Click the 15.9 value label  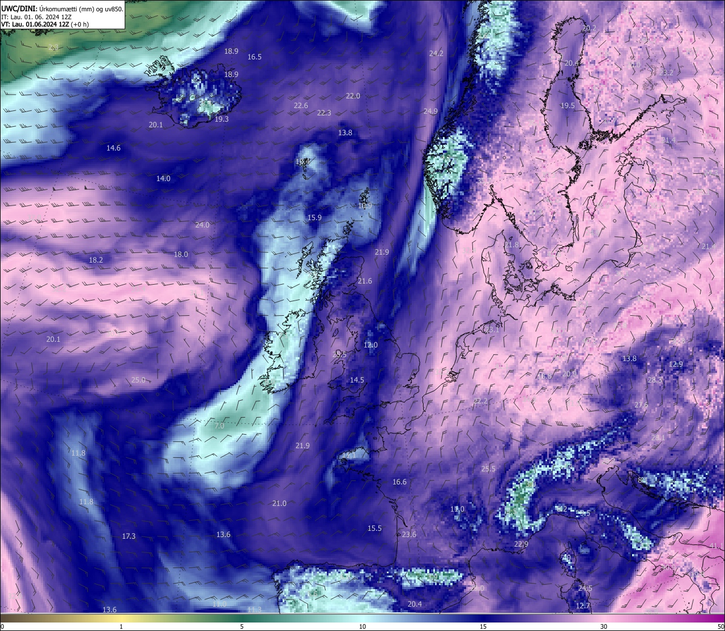314,218
